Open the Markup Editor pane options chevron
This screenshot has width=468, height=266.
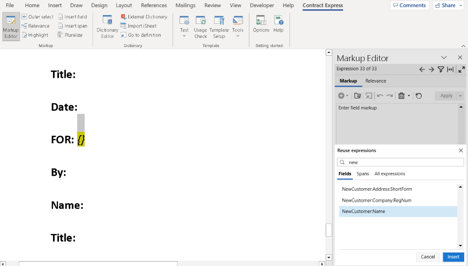444,57
